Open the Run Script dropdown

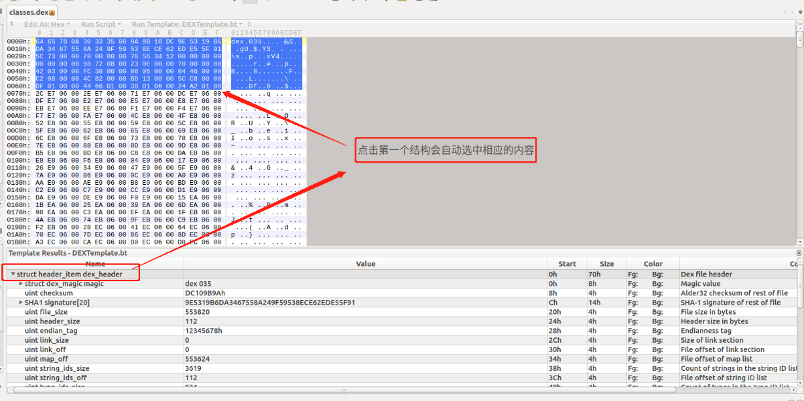pyautogui.click(x=100, y=24)
